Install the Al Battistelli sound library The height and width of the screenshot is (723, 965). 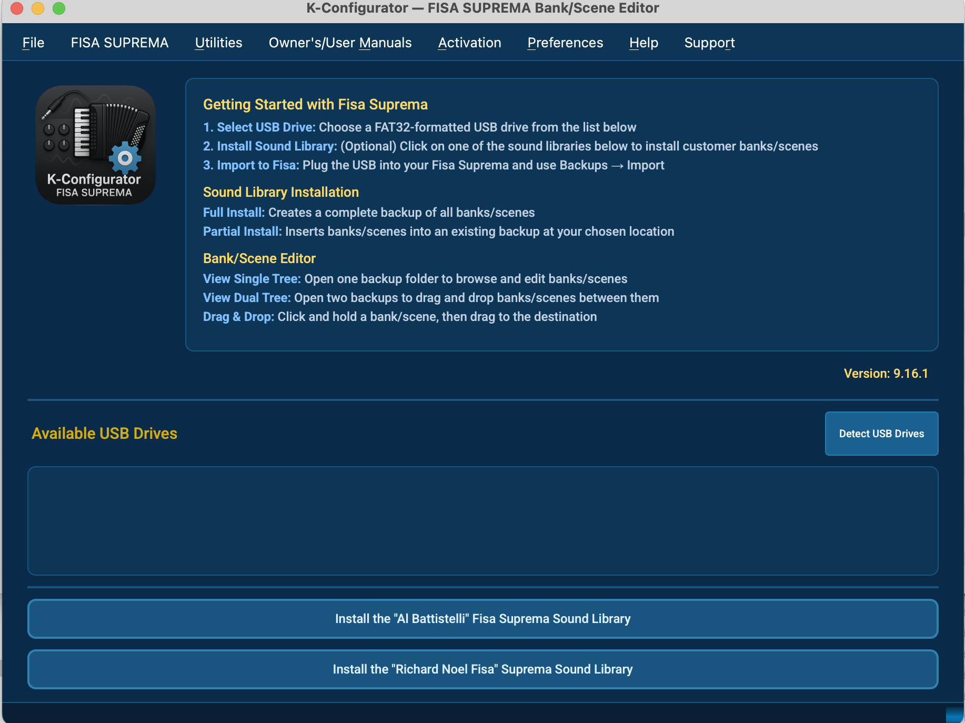(x=482, y=619)
